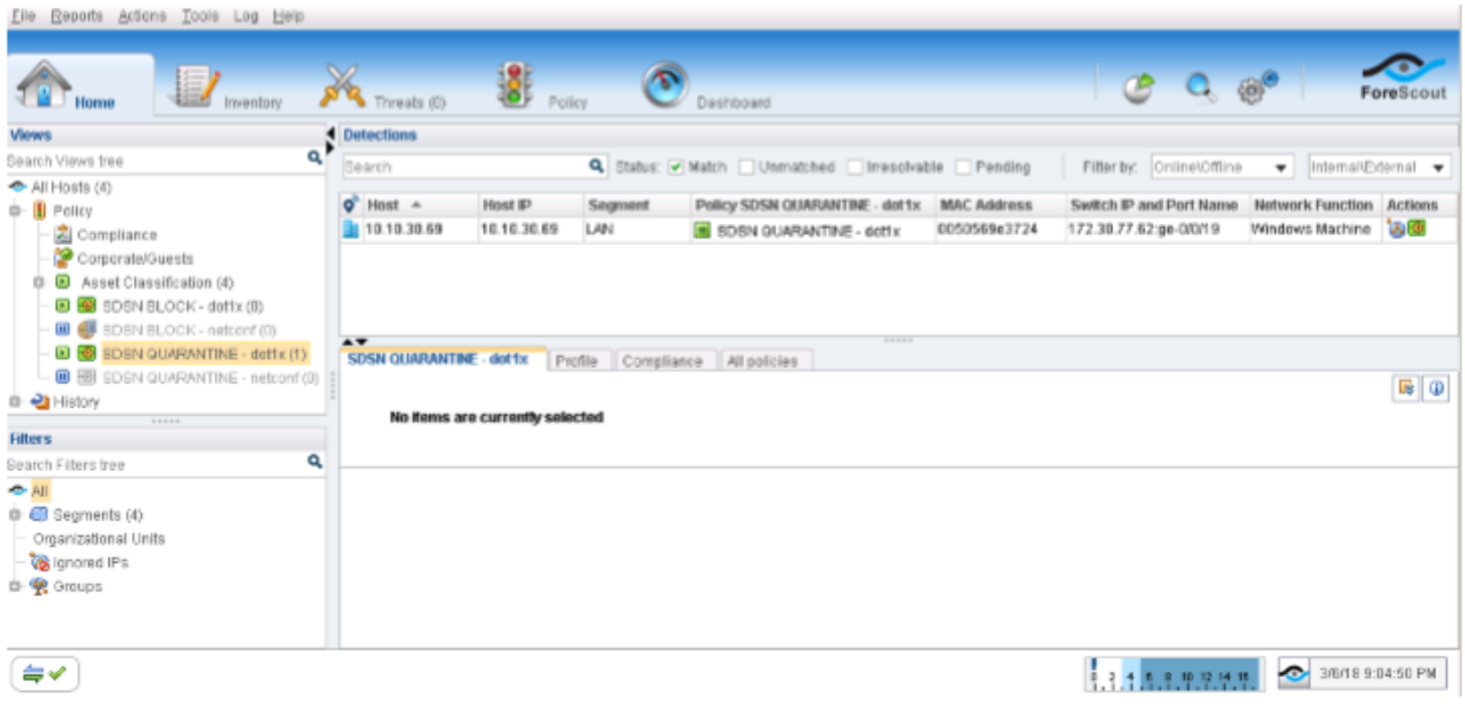The image size is (1465, 709).
Task: Open the Dashboard view
Action: (706, 88)
